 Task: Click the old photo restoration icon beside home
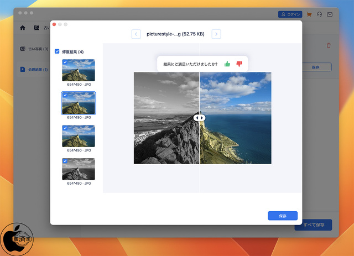coord(36,28)
